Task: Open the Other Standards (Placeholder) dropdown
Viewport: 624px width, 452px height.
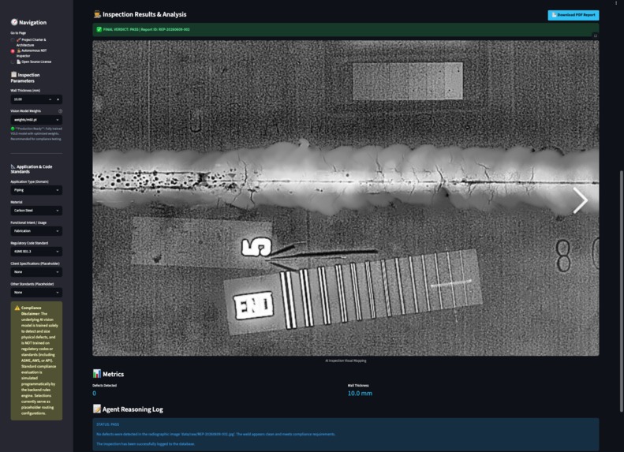Action: coord(36,293)
